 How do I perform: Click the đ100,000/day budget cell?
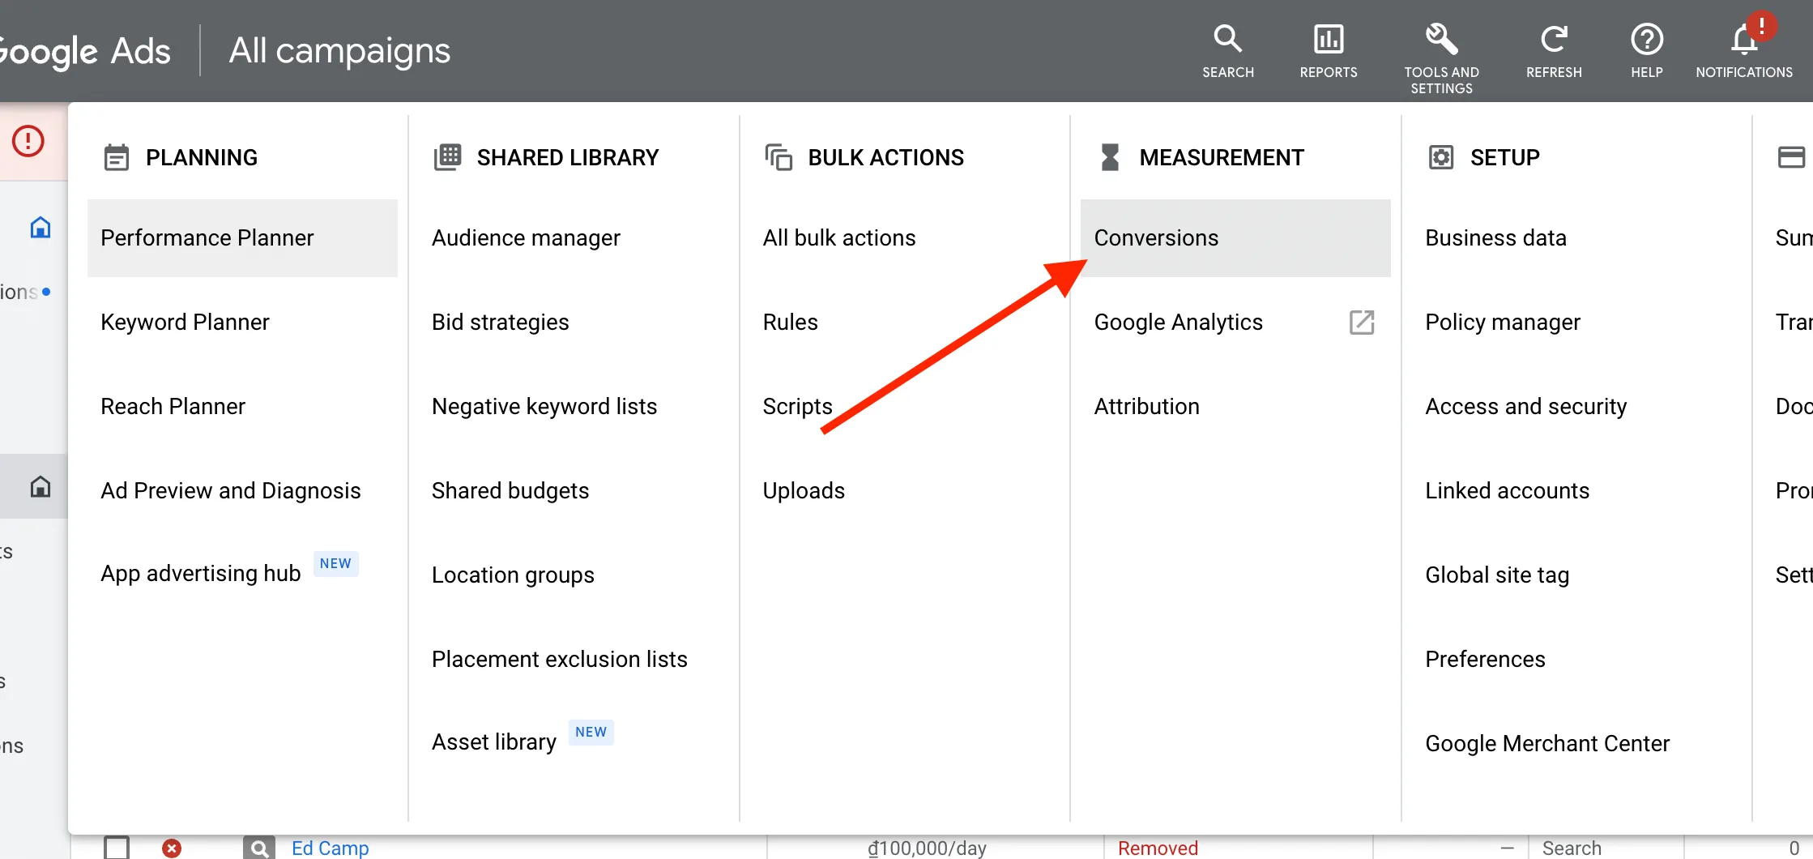pyautogui.click(x=928, y=848)
